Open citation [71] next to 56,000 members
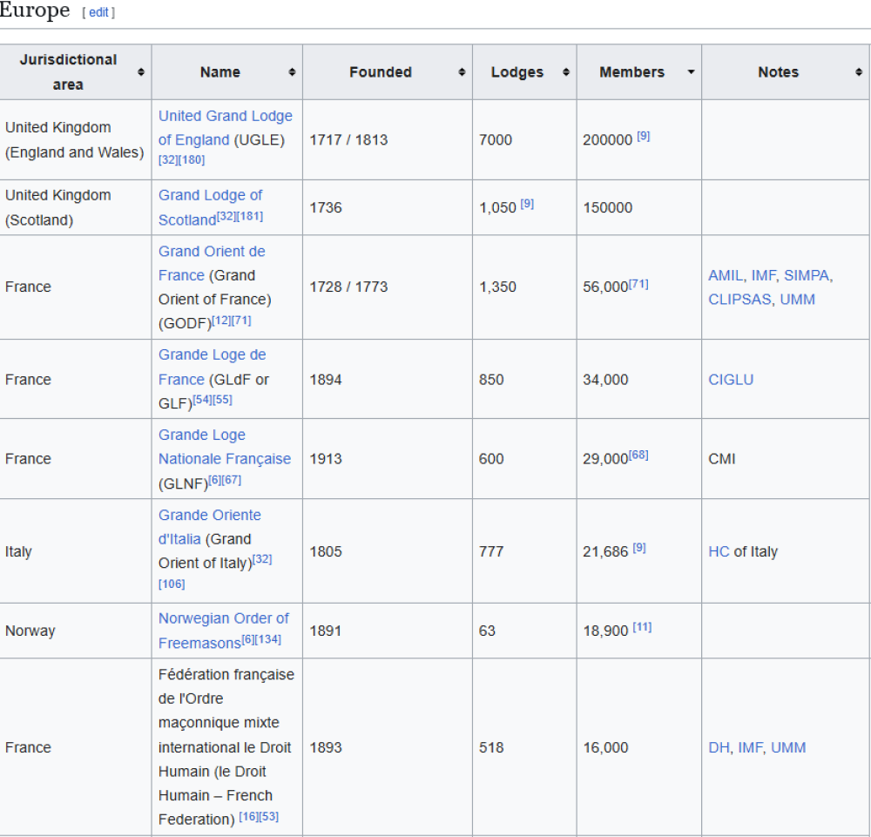The width and height of the screenshot is (871, 837). [638, 284]
